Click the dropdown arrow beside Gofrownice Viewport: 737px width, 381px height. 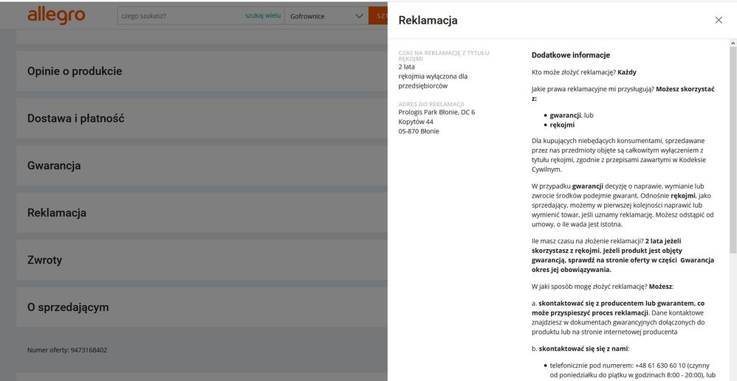(x=359, y=16)
